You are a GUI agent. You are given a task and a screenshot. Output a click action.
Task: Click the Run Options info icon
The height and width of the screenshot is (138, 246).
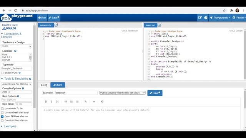click(18, 96)
